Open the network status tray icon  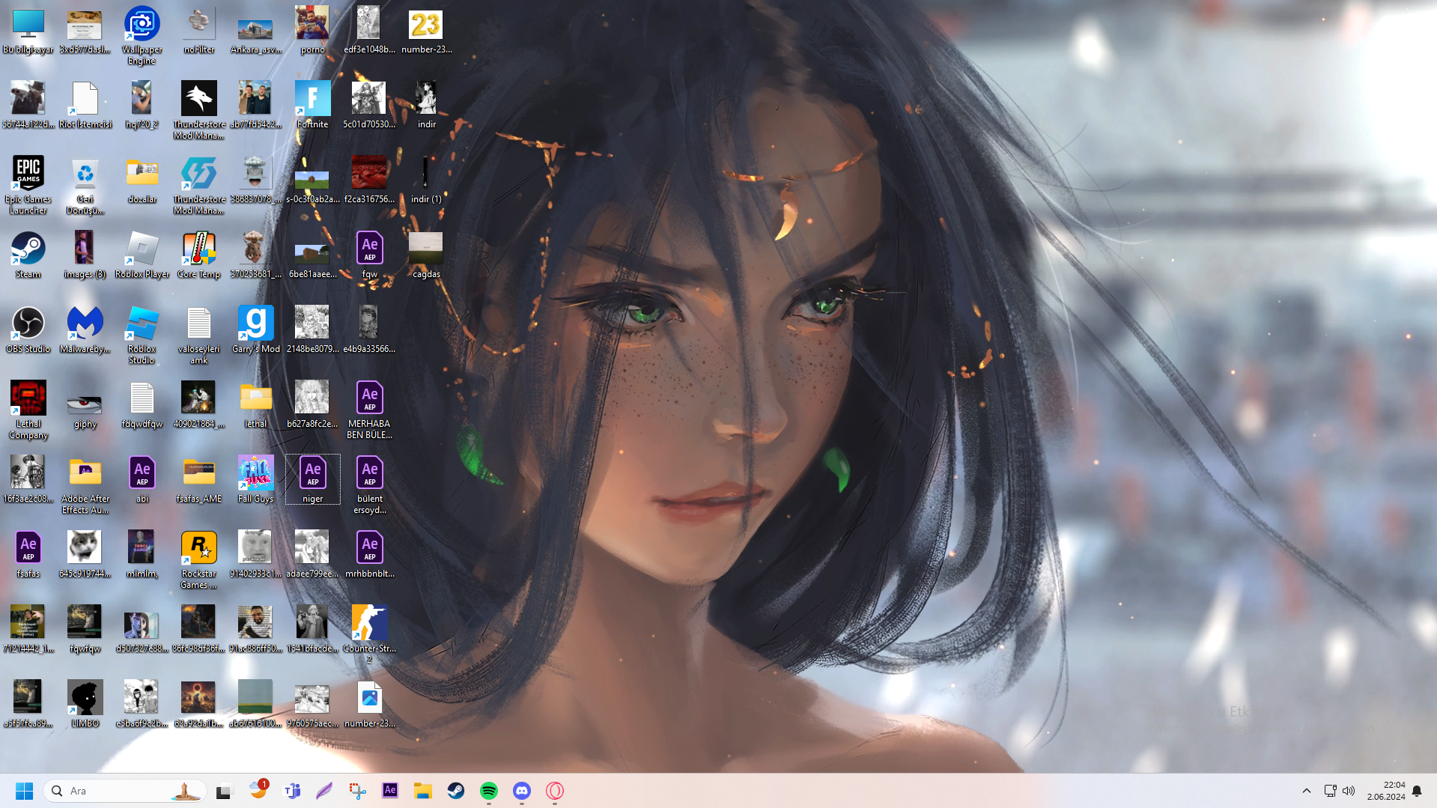(1330, 791)
